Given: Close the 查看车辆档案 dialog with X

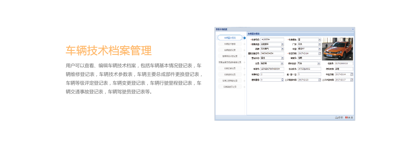Looking at the screenshot, I should pos(353,29).
